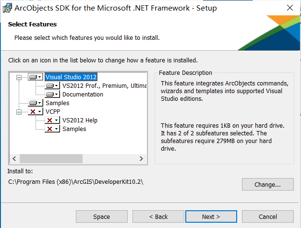Screen dimensions: 301x228
Task: Close the setup window
Action: point(289,8)
